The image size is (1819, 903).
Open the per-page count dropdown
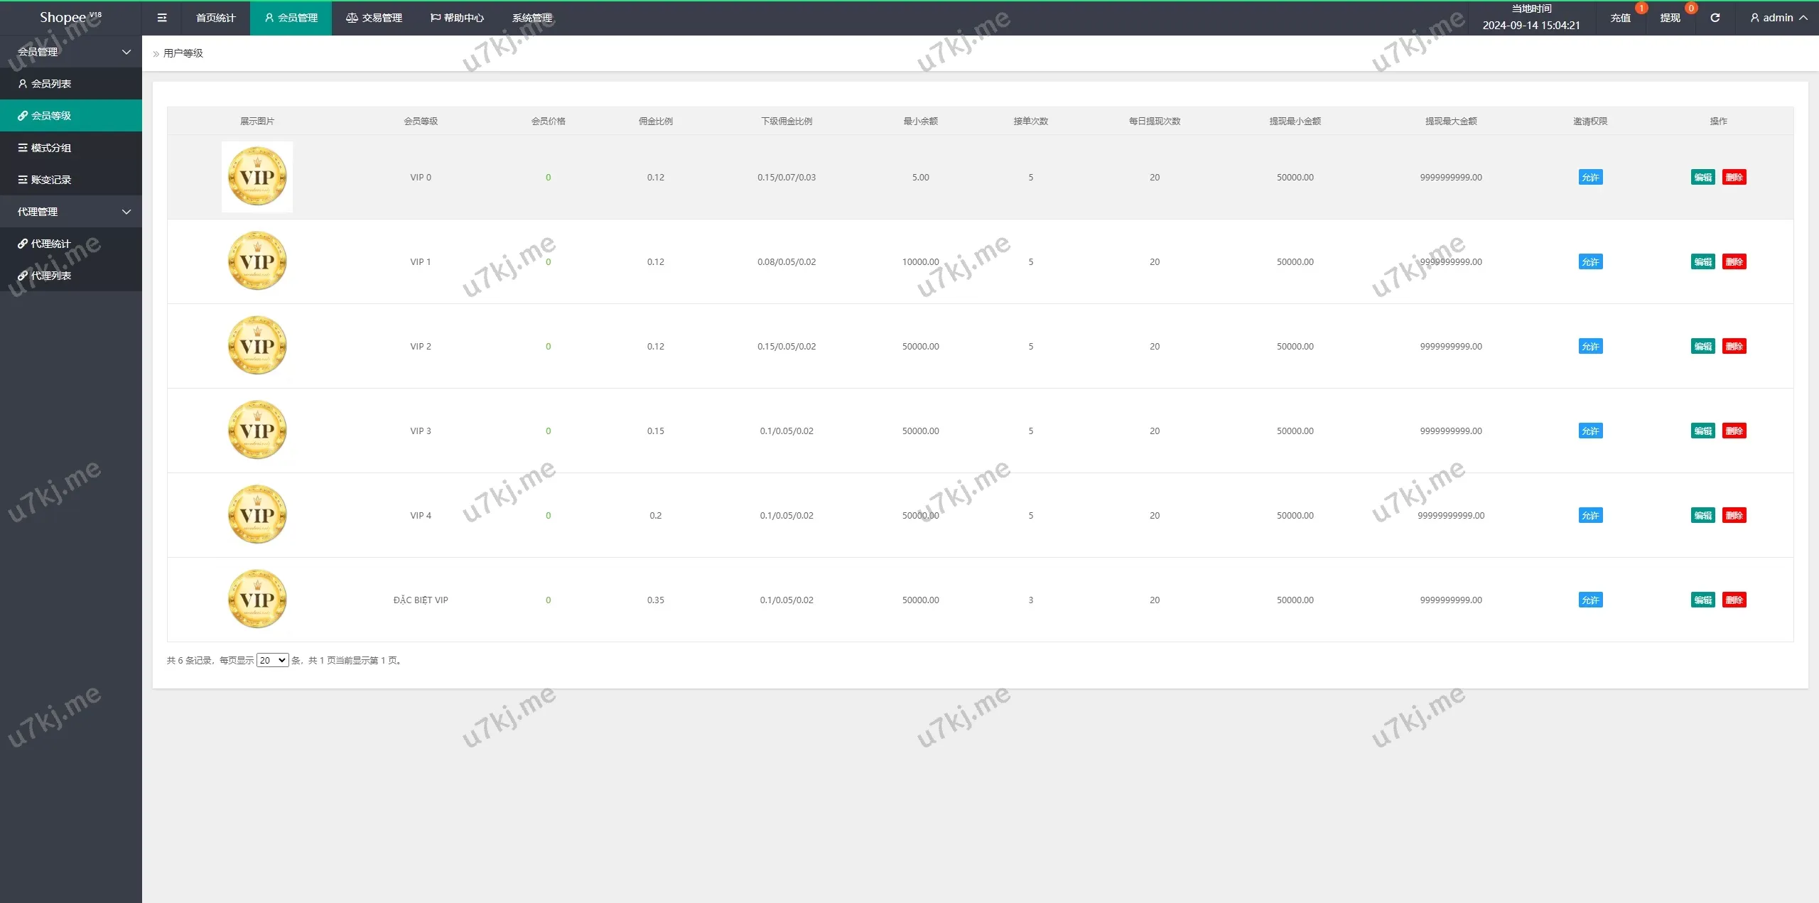[272, 660]
